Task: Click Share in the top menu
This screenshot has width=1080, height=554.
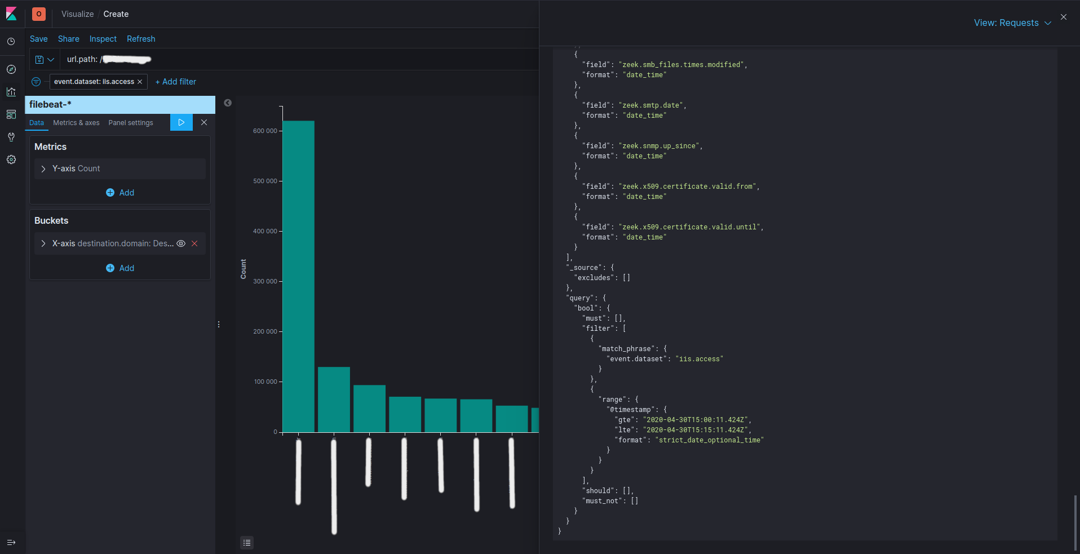Action: [69, 39]
